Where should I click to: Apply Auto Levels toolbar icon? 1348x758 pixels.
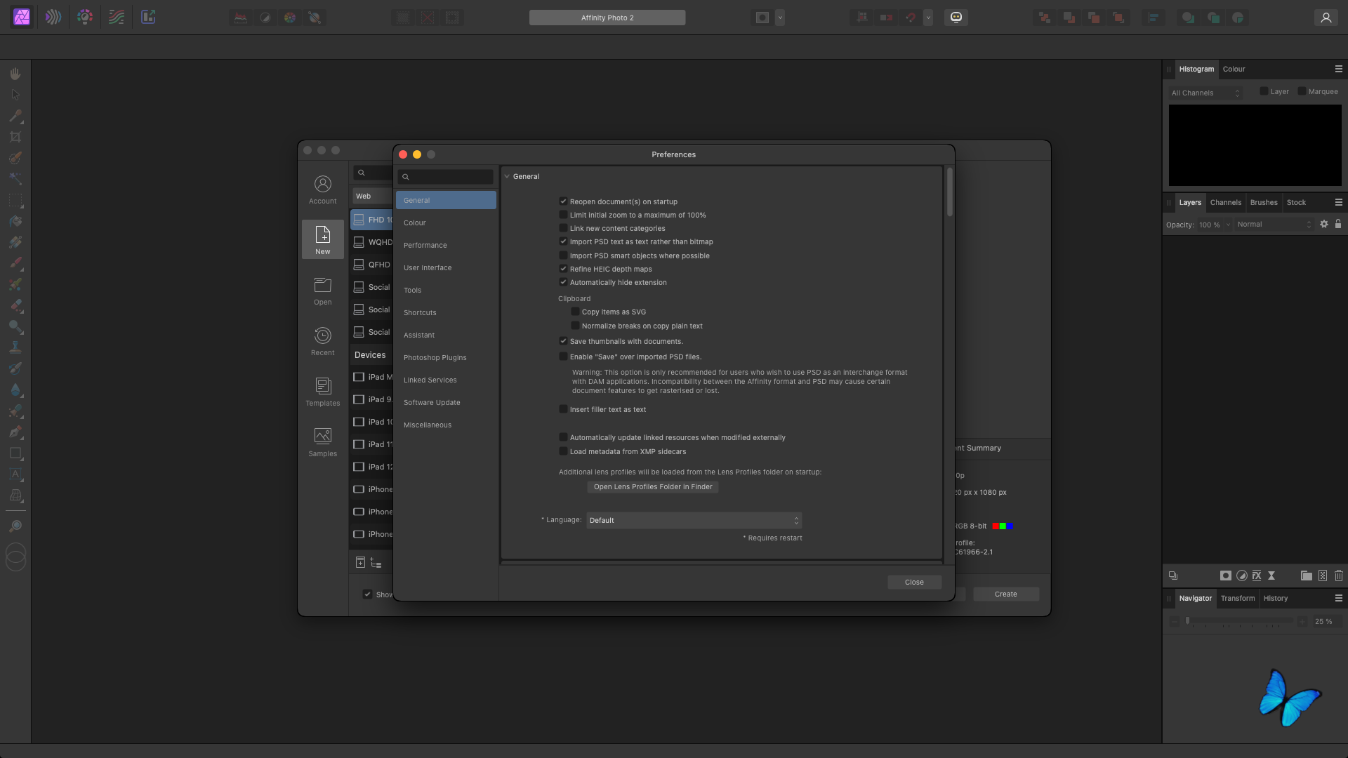pyautogui.click(x=241, y=18)
